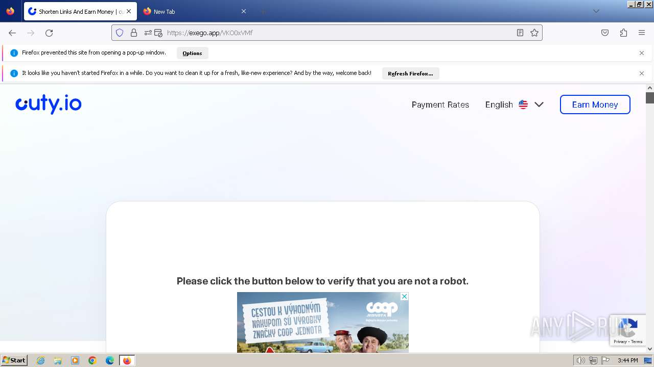Open the Extensions puzzle icon
The width and height of the screenshot is (654, 367).
[623, 33]
